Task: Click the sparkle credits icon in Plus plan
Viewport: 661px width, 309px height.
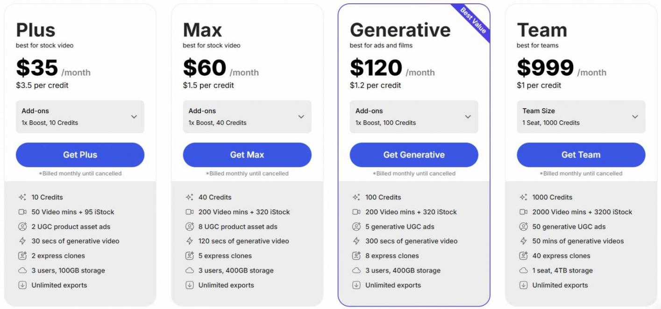Action: [22, 197]
